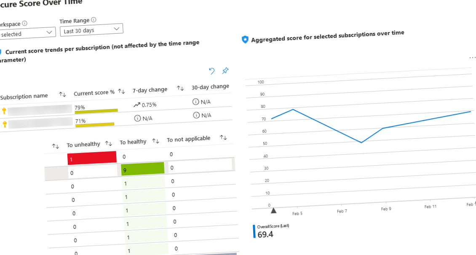The height and width of the screenshot is (255, 476).
Task: Click the triangle marker on chart time axis
Action: click(273, 210)
